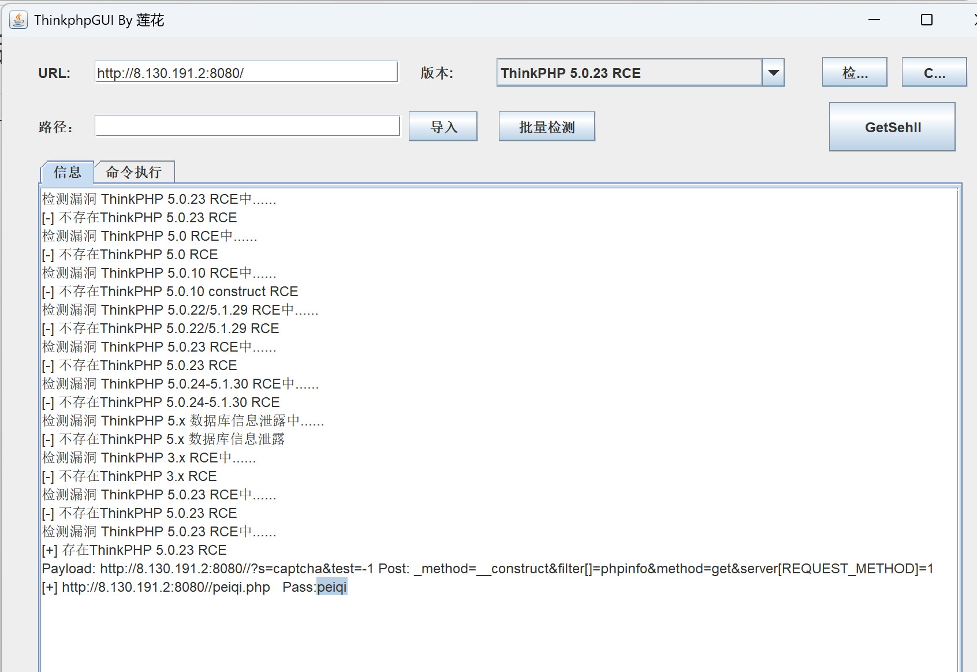Click the Payload line in the output
Image resolution: width=977 pixels, height=672 pixels.
pyautogui.click(x=488, y=569)
